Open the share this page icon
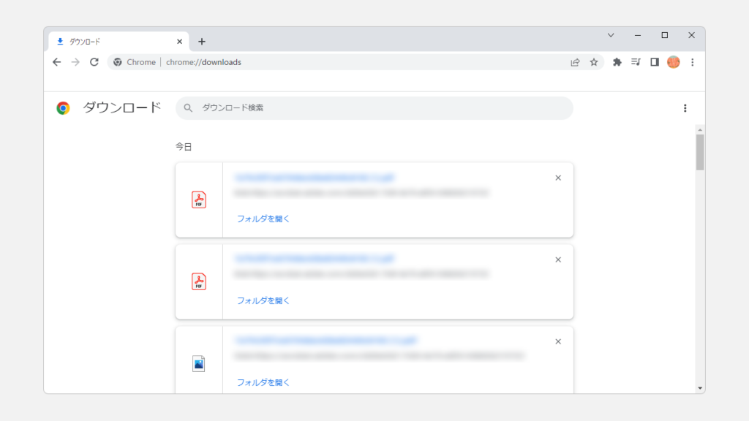Screen dimensions: 749x421 tap(575, 62)
